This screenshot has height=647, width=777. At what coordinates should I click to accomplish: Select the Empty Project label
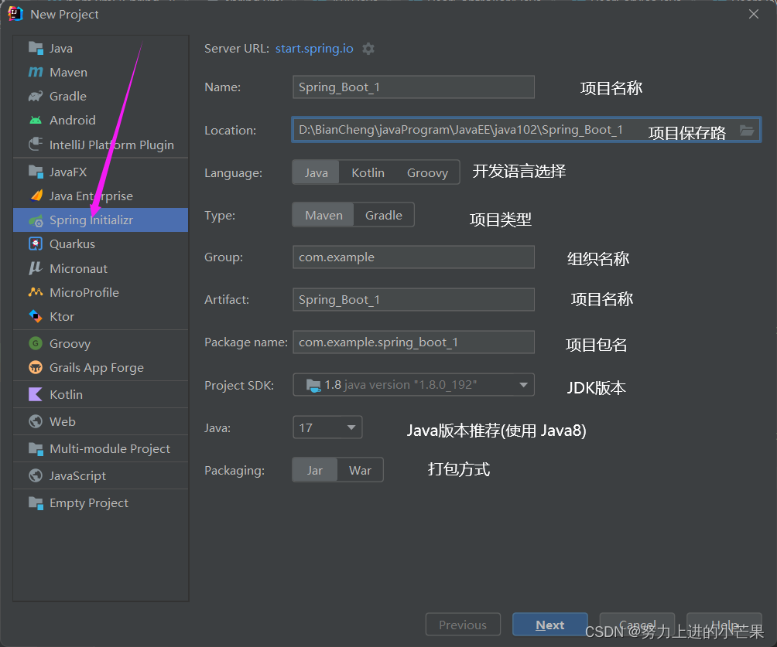pyautogui.click(x=89, y=503)
